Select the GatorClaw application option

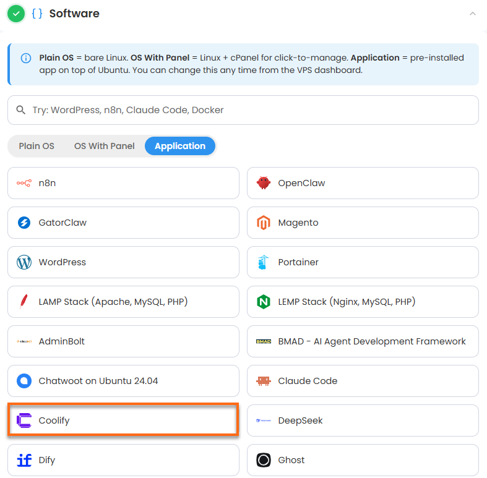123,223
